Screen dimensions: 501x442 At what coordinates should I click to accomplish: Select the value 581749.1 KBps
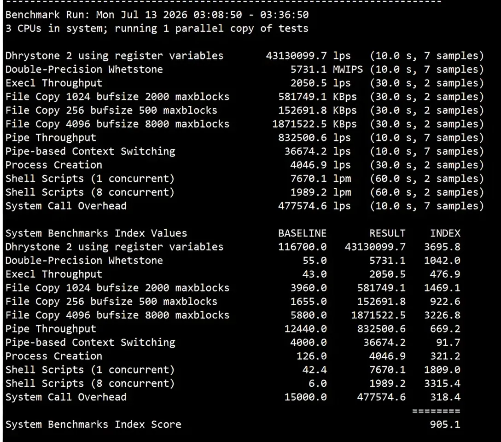317,97
